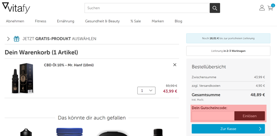This screenshot has height=136, width=277.
Task: Click the Dein Warenkorb heading
Action: (x=41, y=52)
